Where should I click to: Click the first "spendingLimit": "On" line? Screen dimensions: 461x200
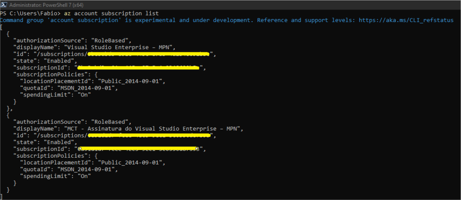[55, 95]
